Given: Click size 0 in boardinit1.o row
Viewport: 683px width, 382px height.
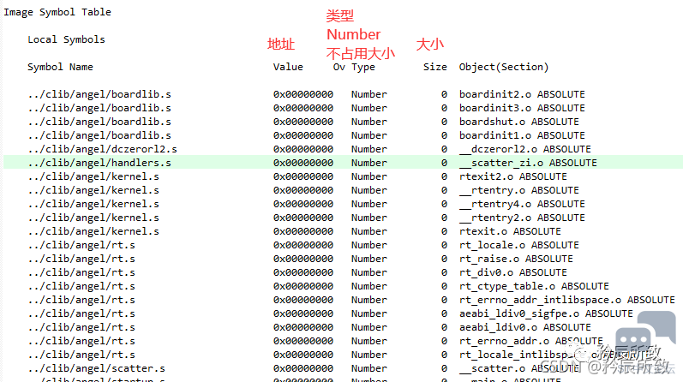Looking at the screenshot, I should [444, 135].
